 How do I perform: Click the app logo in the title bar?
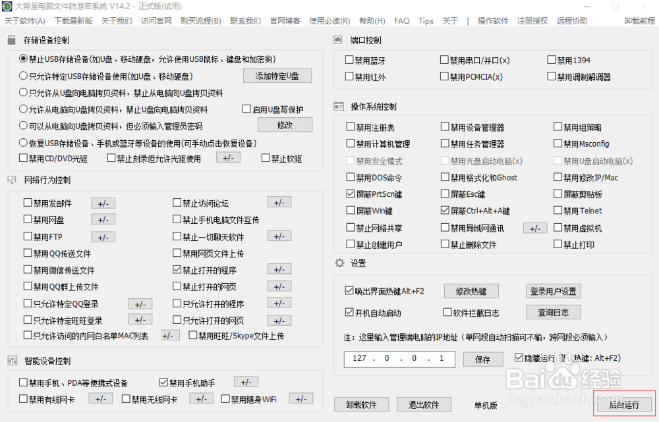point(7,6)
